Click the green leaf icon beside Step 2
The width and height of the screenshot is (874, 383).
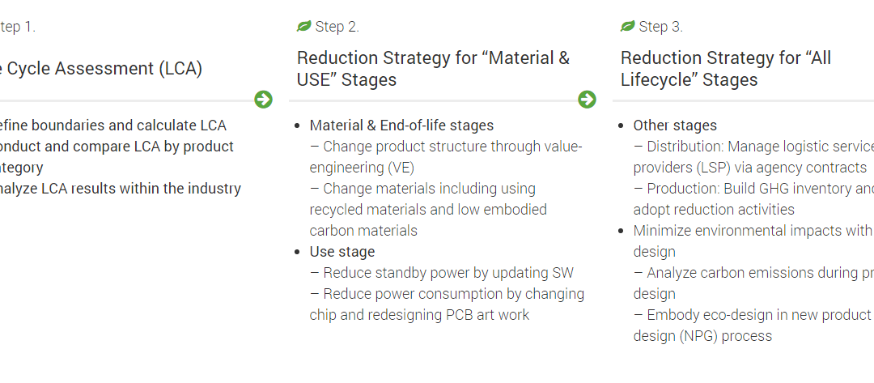coord(303,26)
